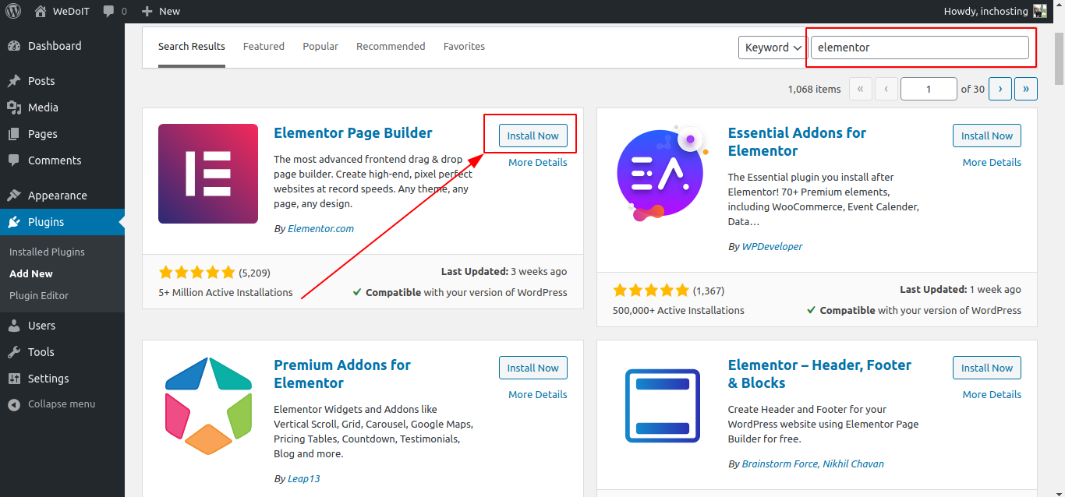
Task: View More Details for Premium Addons
Action: click(x=538, y=394)
